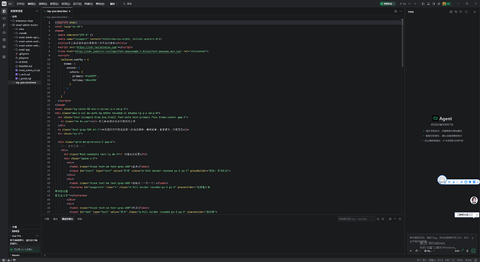Open the 编辑 (Edit) menu
Viewport: 480px width, 262px height.
pyautogui.click(x=31, y=3)
